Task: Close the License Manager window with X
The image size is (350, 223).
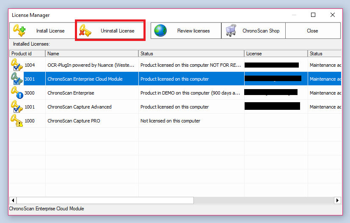Action: point(333,15)
